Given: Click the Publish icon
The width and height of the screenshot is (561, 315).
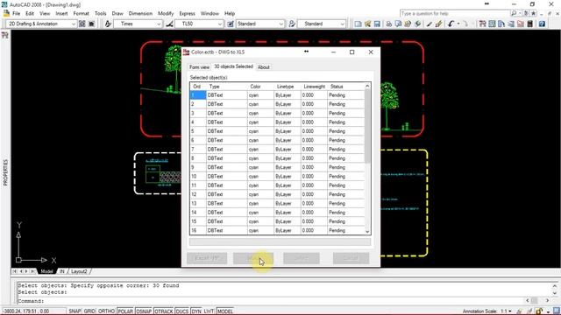Looking at the screenshot, I should click(408, 24).
